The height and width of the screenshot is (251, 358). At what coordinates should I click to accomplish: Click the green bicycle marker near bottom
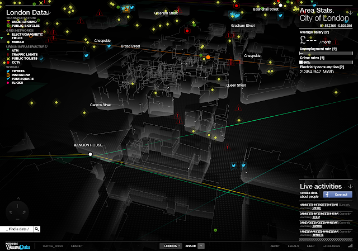pyautogui.click(x=215, y=230)
